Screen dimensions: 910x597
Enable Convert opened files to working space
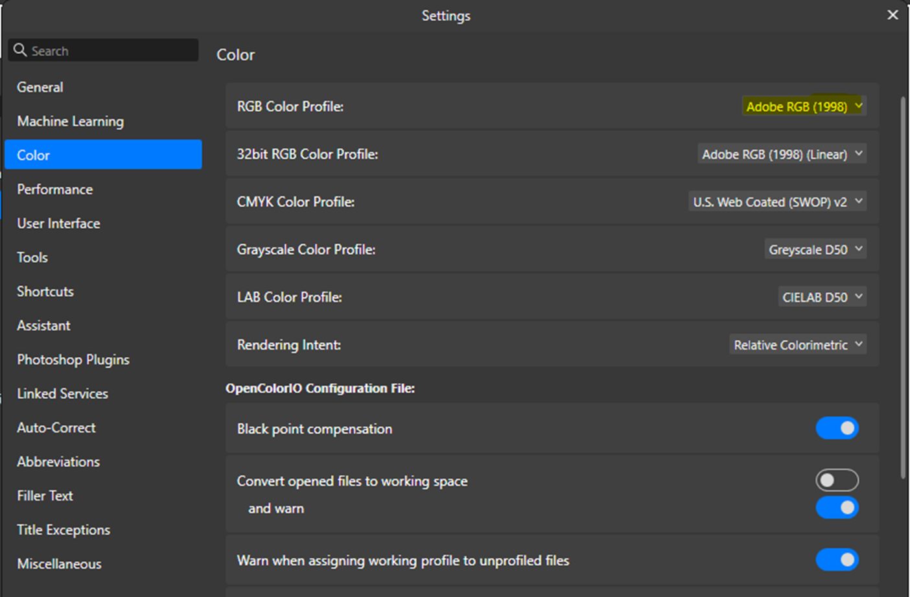click(x=837, y=480)
